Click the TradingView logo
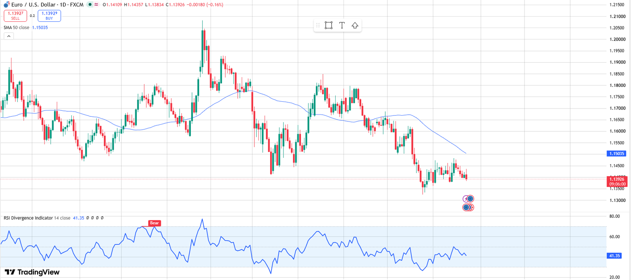Image resolution: width=631 pixels, height=280 pixels. [x=32, y=272]
